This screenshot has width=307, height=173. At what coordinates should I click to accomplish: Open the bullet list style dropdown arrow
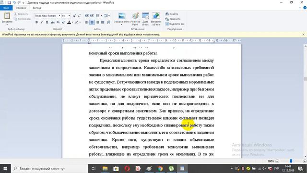pos(101,16)
